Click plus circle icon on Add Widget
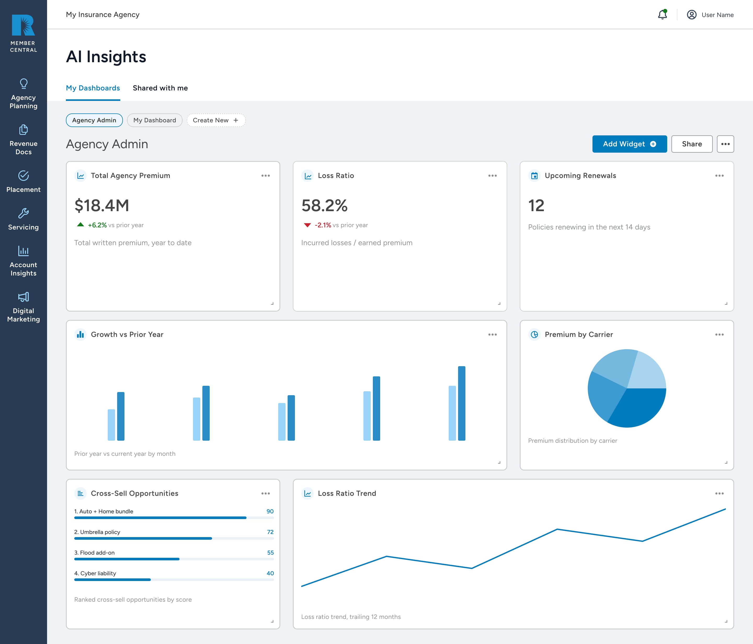Screen dimensions: 753x644 [653, 144]
